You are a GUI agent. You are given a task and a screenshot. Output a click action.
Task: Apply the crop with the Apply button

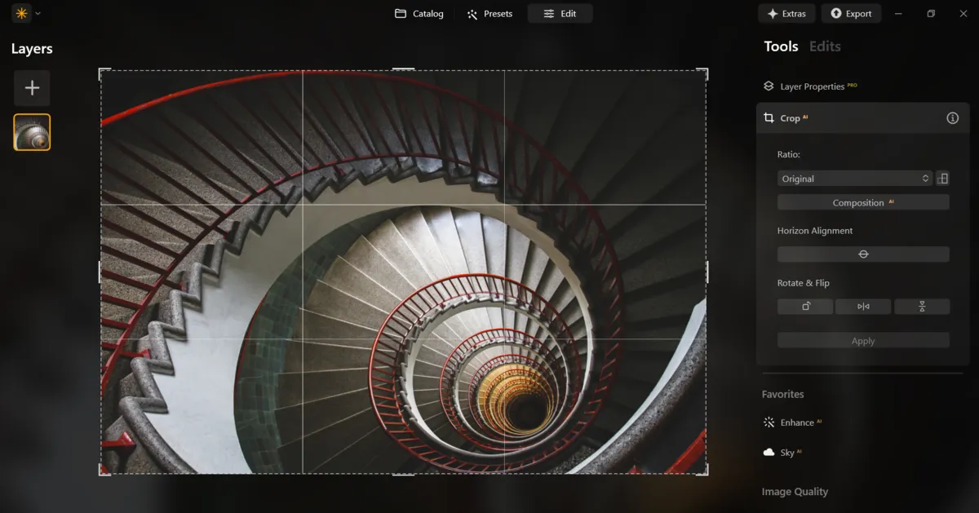[x=863, y=340]
